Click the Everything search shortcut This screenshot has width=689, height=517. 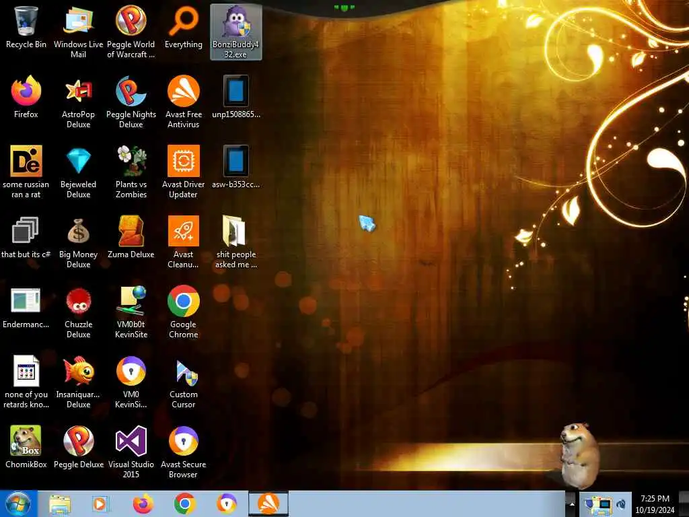click(184, 27)
